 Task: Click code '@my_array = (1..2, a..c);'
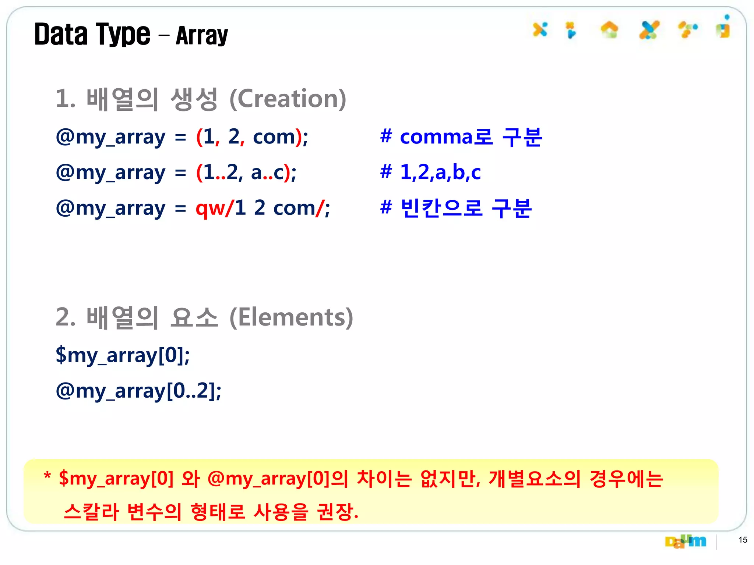(x=176, y=173)
